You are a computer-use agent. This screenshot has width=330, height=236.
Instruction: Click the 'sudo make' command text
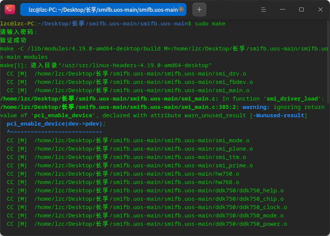(210, 24)
